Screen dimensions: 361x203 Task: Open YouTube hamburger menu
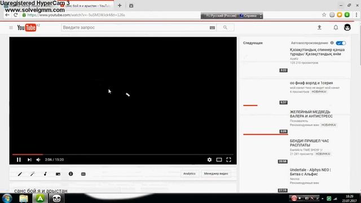(x=11, y=28)
